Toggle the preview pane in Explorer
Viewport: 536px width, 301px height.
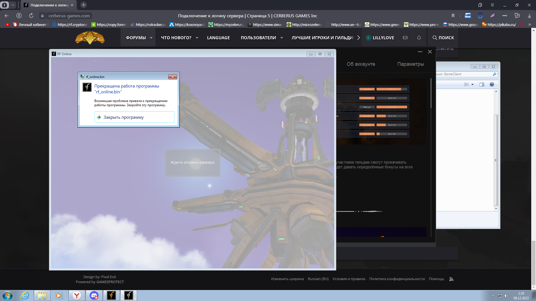[x=482, y=84]
